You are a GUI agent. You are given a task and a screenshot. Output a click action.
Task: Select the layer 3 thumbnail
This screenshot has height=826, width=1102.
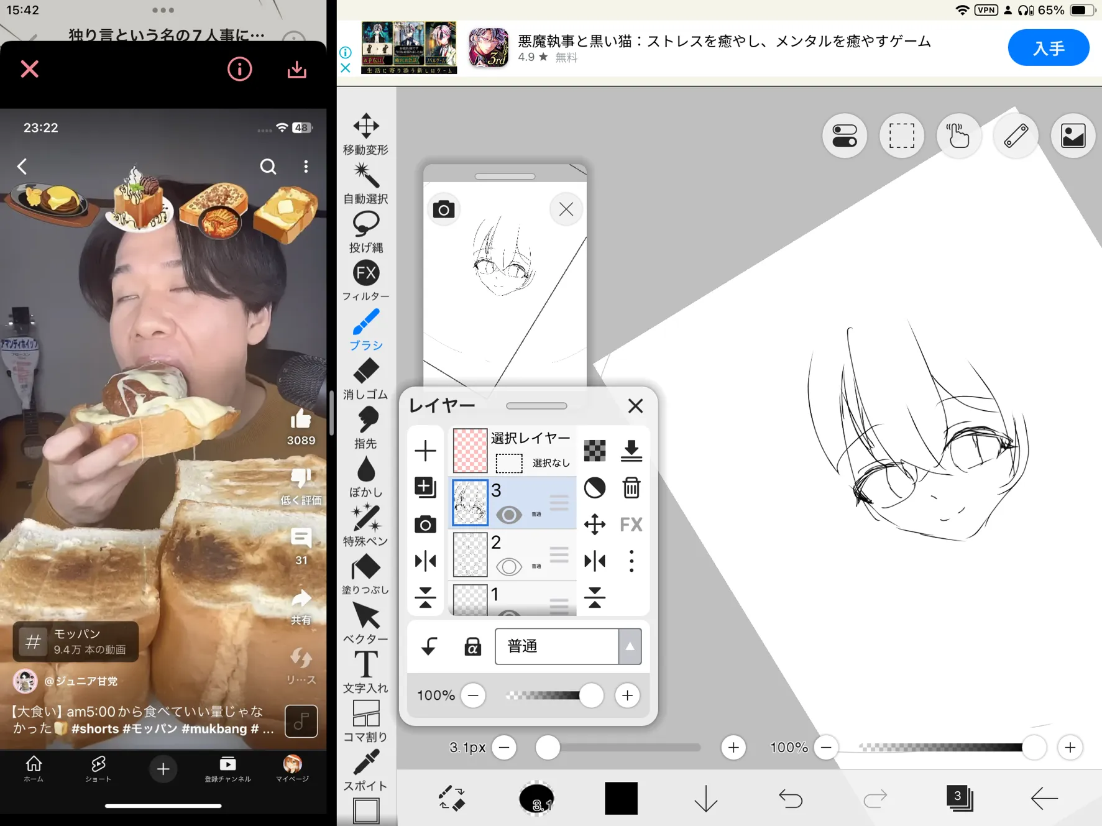(470, 503)
